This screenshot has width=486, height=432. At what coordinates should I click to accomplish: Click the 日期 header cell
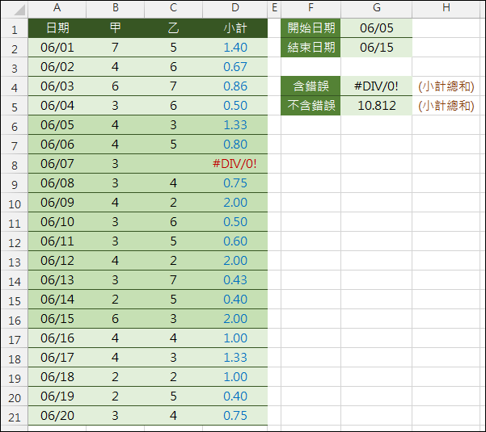click(x=57, y=28)
